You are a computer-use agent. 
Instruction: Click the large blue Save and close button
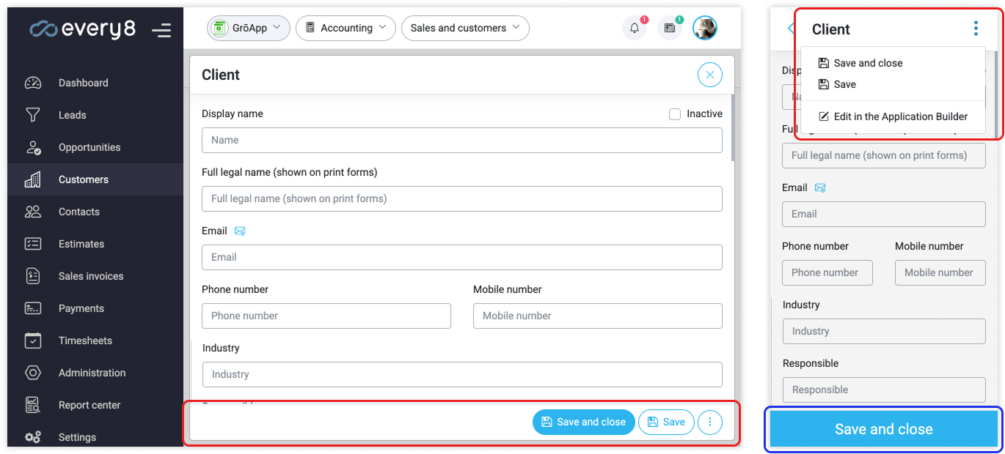pyautogui.click(x=883, y=429)
